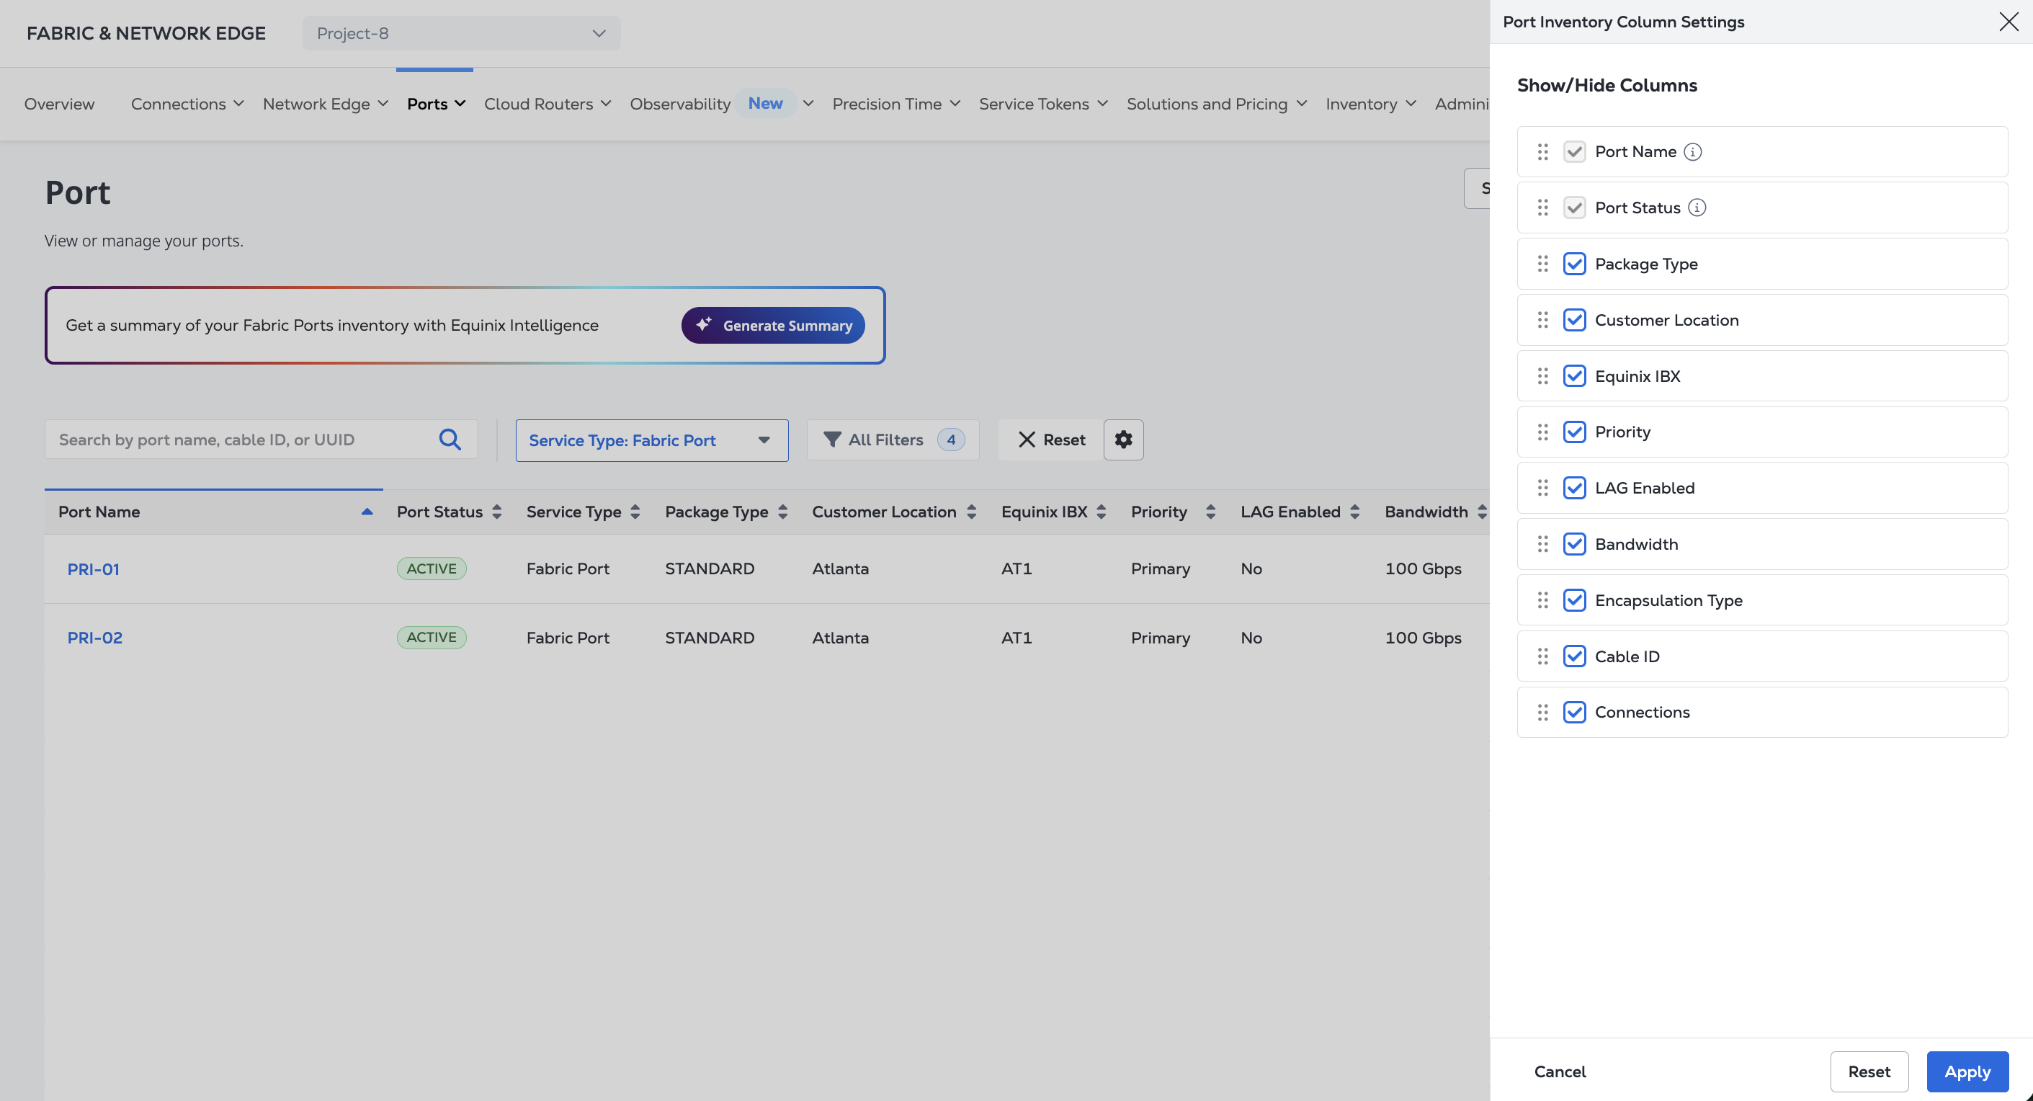Uncheck the Encapsulation Type column checkbox
This screenshot has height=1101, width=2033.
pyautogui.click(x=1575, y=599)
